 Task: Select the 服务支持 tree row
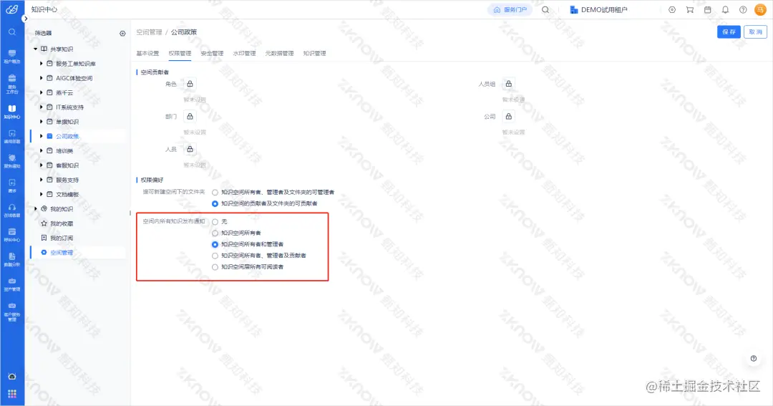coord(78,180)
